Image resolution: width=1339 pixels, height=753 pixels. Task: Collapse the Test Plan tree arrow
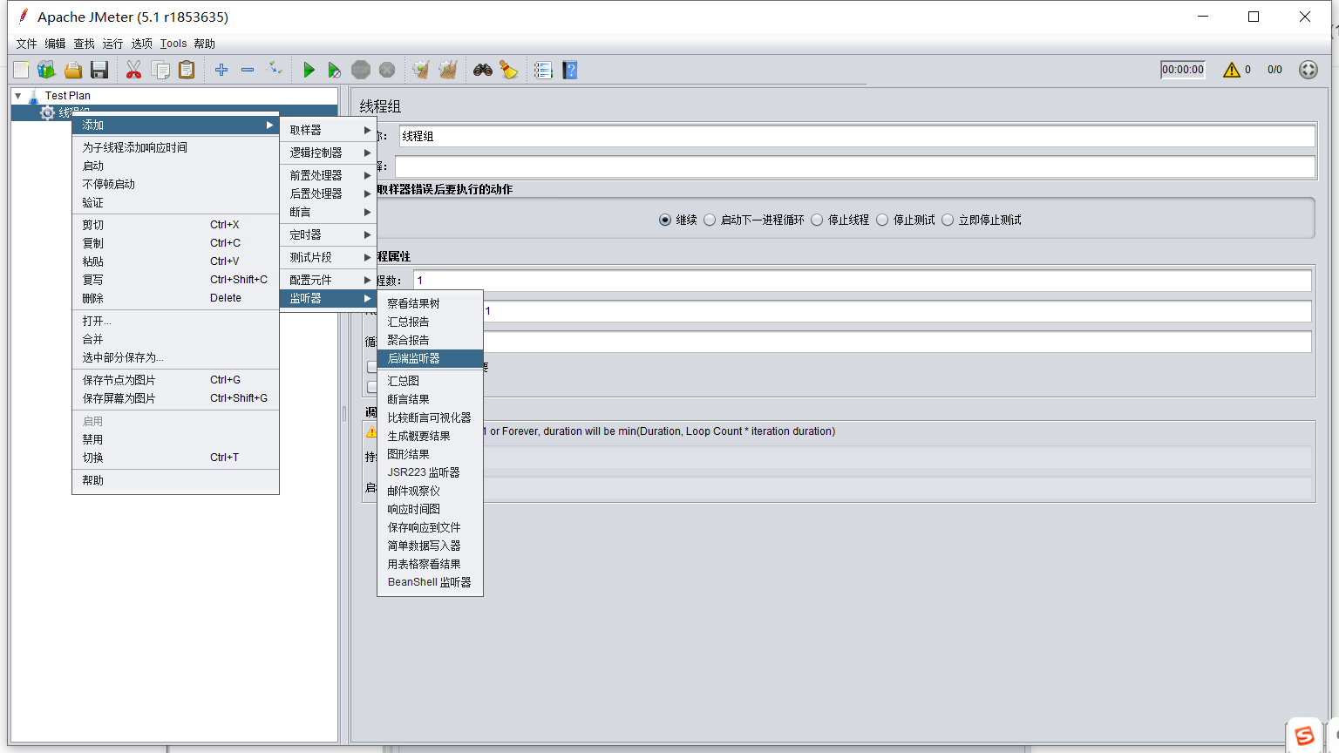18,96
